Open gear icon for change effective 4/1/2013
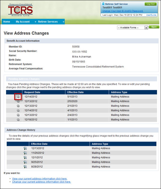161x189 pixels. click(x=18, y=110)
